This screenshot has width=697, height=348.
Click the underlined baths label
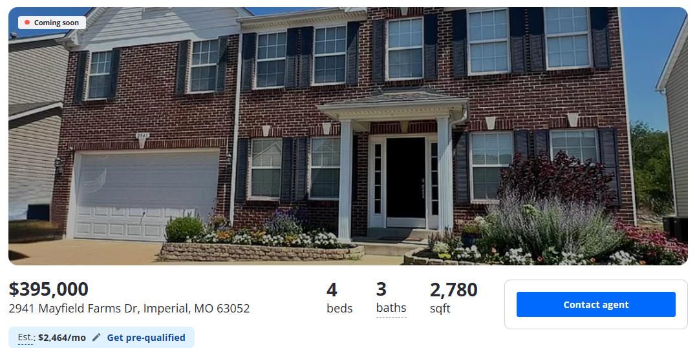tap(391, 308)
